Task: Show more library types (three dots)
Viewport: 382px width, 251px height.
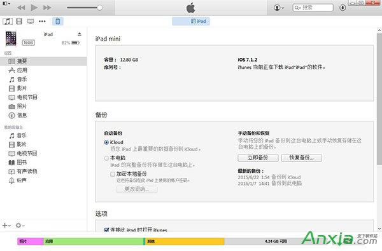Action: (x=42, y=22)
